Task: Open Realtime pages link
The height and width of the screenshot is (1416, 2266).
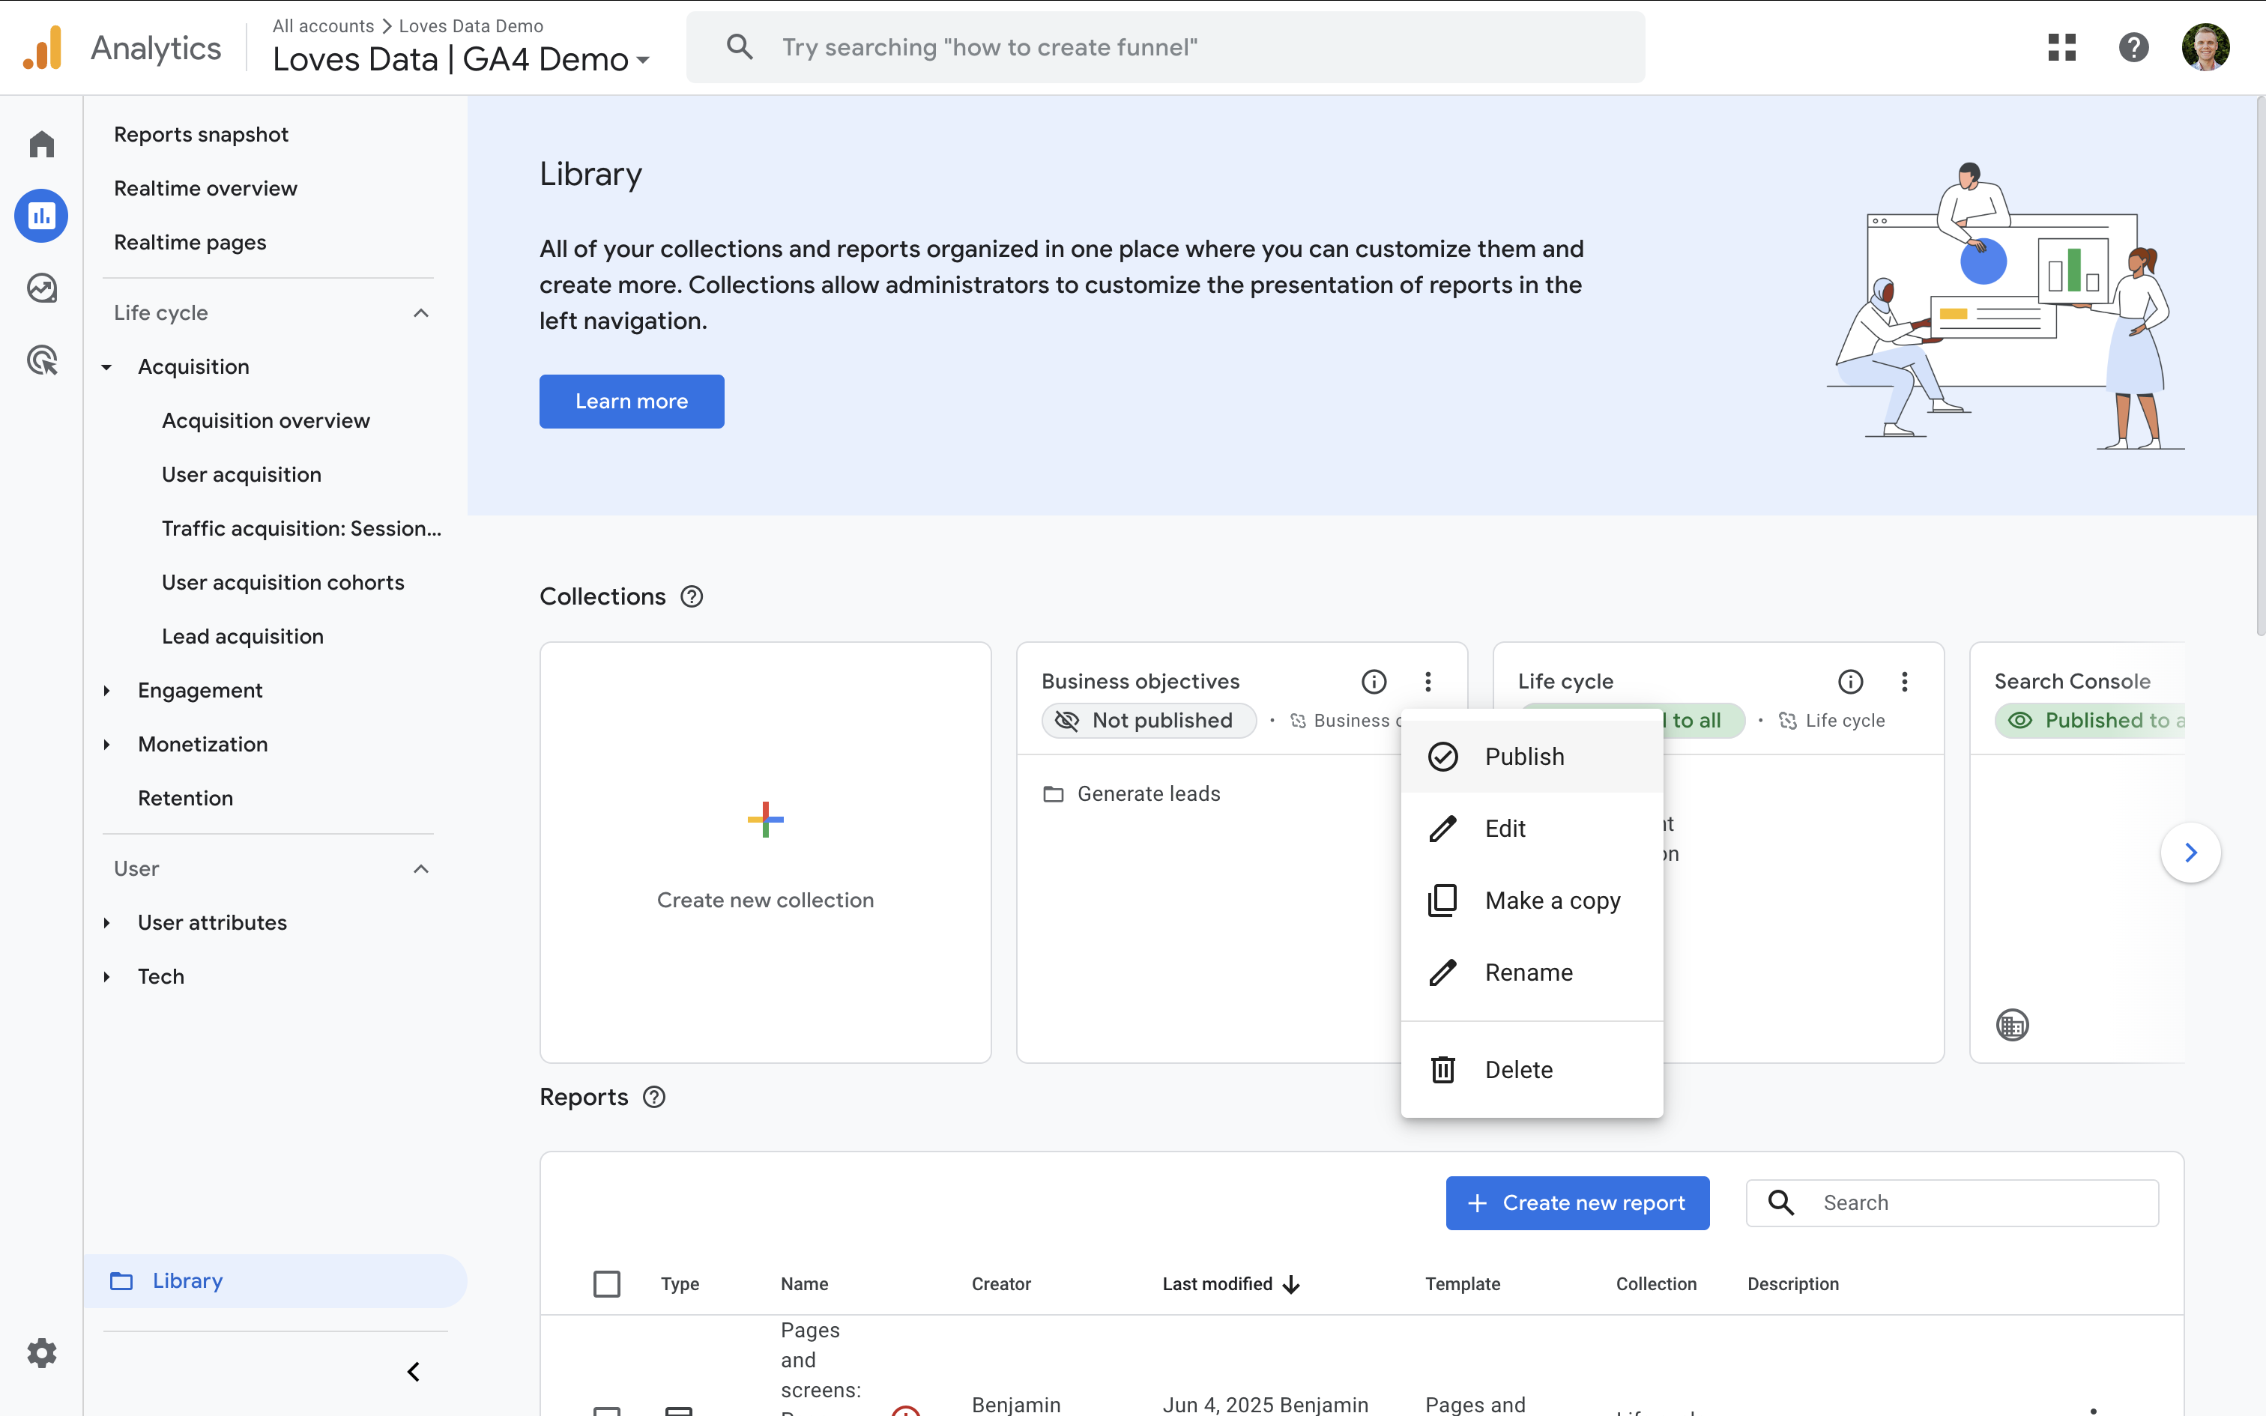Action: tap(190, 243)
